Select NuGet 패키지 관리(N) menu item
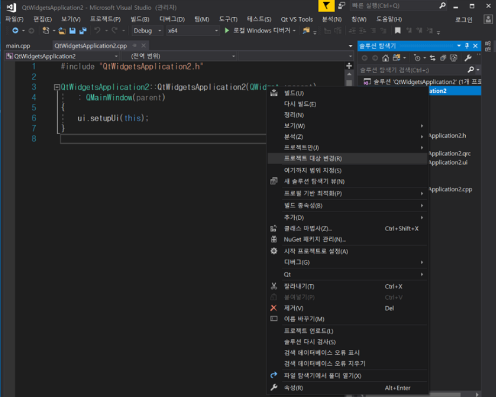Image resolution: width=496 pixels, height=397 pixels. (346, 239)
